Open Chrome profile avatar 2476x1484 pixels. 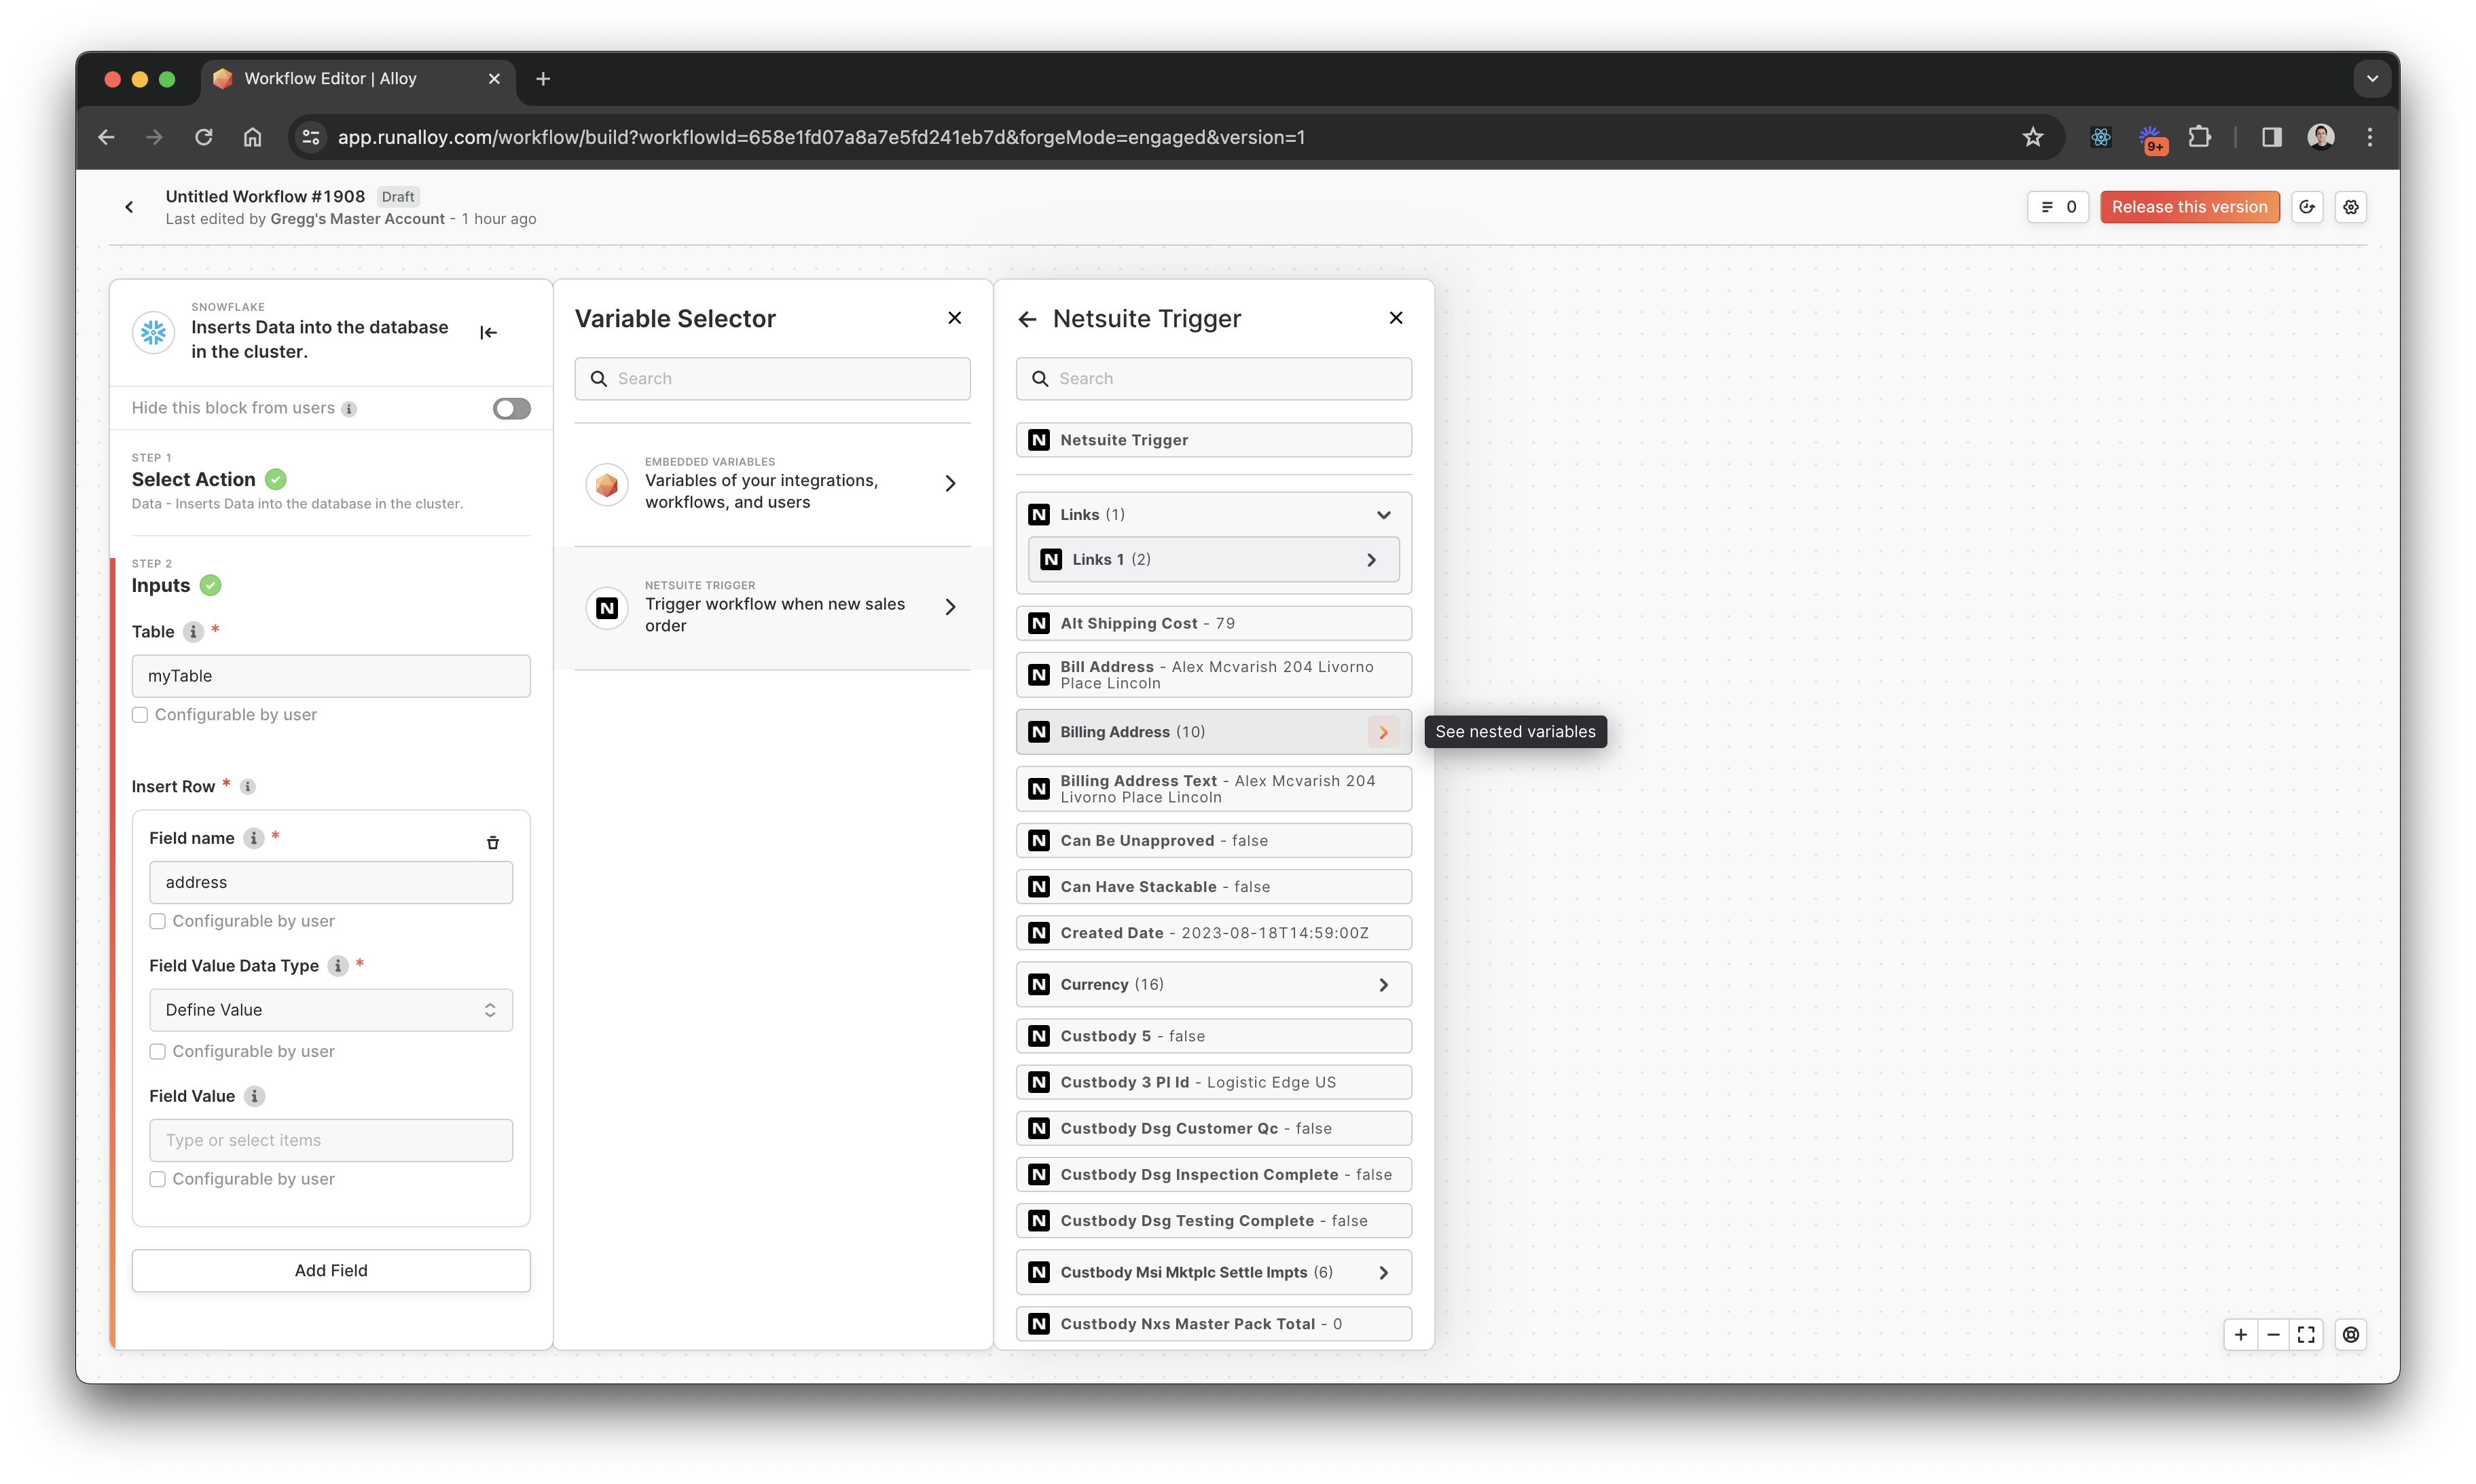pyautogui.click(x=2321, y=137)
